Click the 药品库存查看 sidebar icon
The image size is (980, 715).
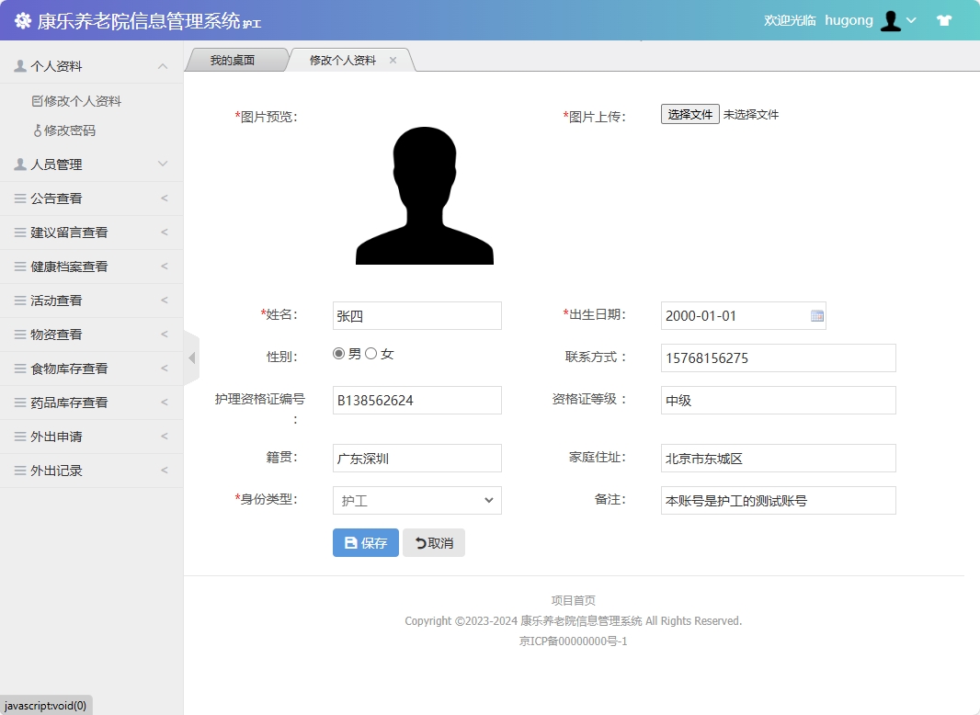[x=18, y=403]
